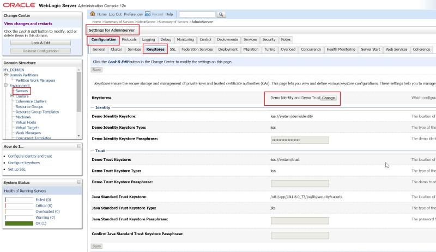Viewport: 436px width, 252px height.
Task: Open the Monitoring tab
Action: [x=185, y=40]
